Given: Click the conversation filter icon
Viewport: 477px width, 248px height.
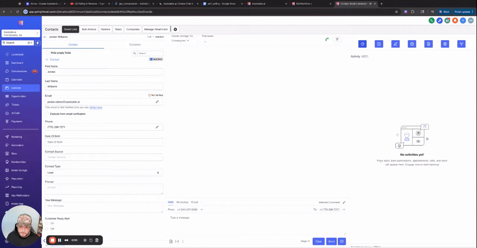Looking at the screenshot, I should coord(337,39).
